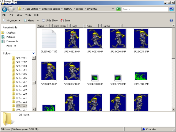Image resolution: width=176 pixels, height=132 pixels.
Task: Click in the Search input field
Action: (145, 9)
